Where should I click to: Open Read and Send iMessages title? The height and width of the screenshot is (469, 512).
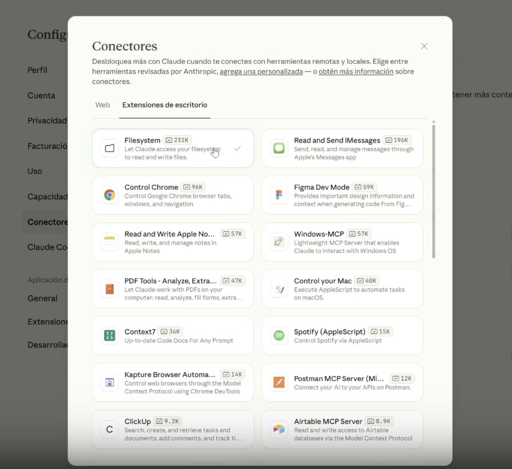coord(337,140)
